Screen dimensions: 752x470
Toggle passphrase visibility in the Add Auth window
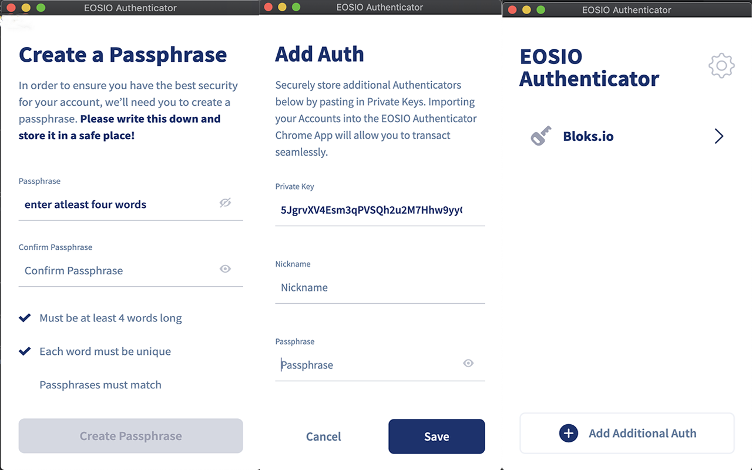point(468,363)
